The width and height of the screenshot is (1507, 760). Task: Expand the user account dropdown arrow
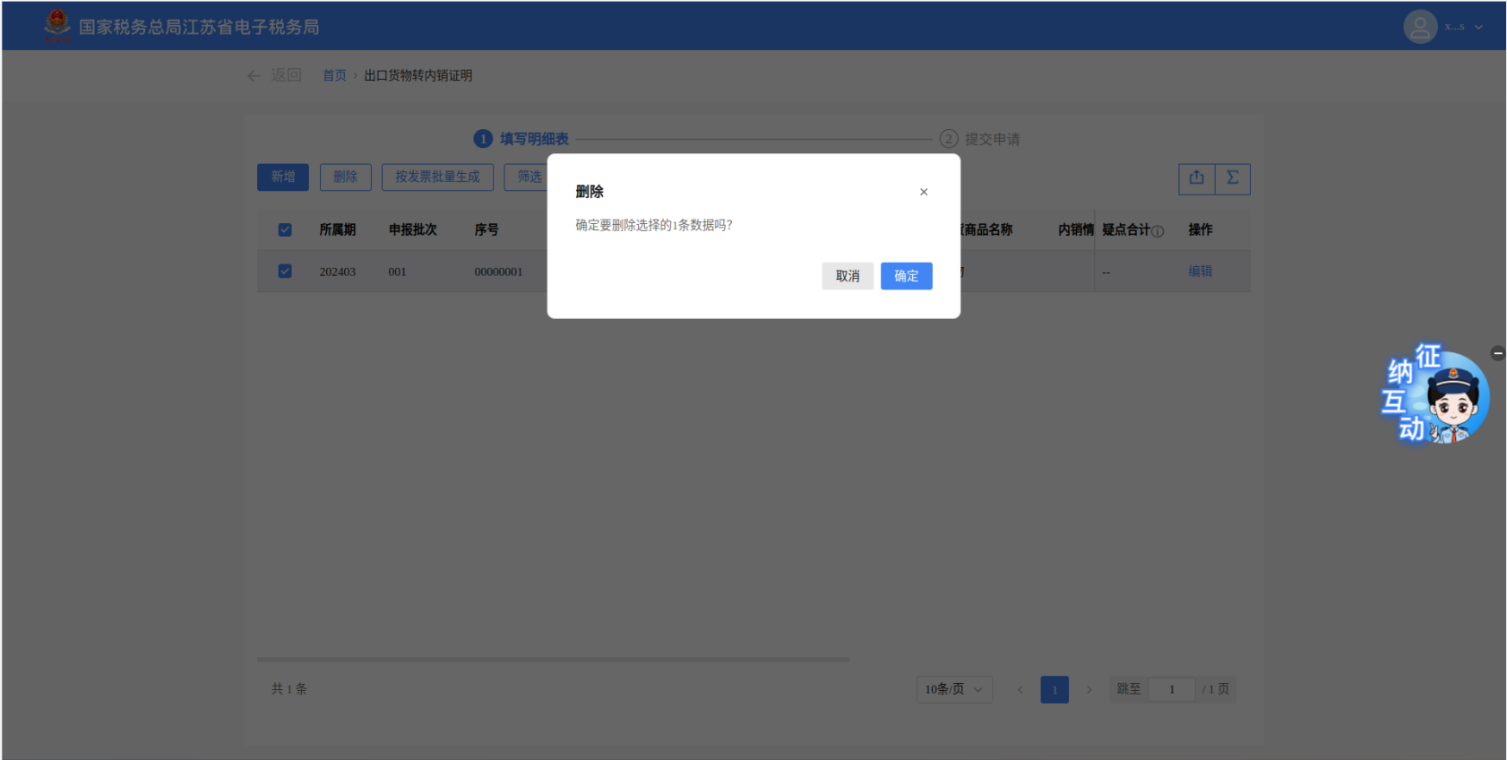click(1478, 27)
